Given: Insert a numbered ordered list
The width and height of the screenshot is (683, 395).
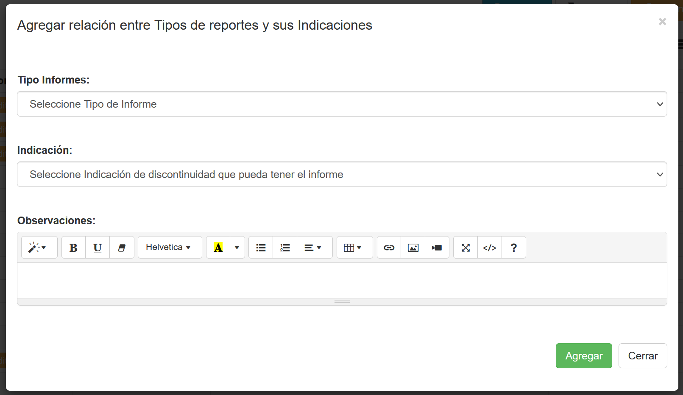Looking at the screenshot, I should (x=285, y=248).
